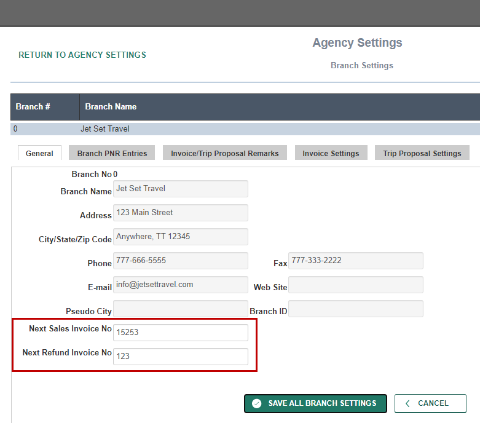
Task: Open the Invoice/Trip Proposal Remarks tab
Action: (224, 153)
